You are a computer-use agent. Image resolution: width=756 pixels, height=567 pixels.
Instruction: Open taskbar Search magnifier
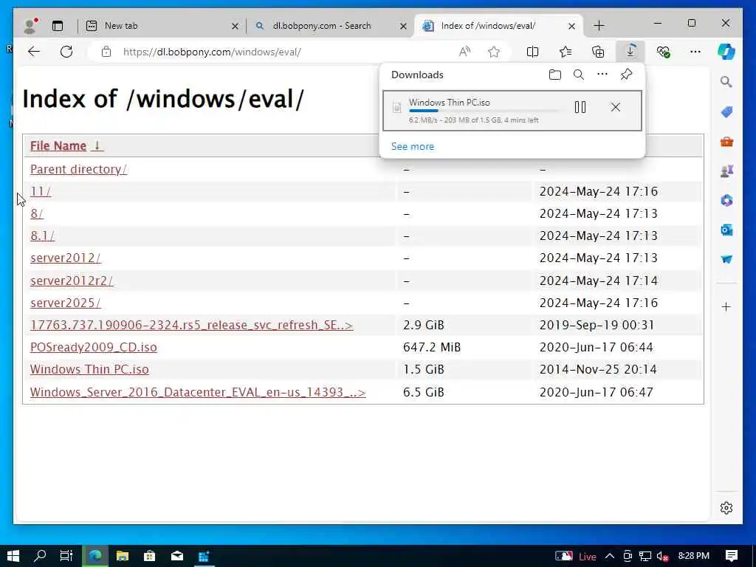click(40, 556)
